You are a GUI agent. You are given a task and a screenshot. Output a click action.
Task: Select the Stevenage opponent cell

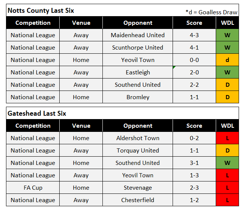pyautogui.click(x=138, y=188)
